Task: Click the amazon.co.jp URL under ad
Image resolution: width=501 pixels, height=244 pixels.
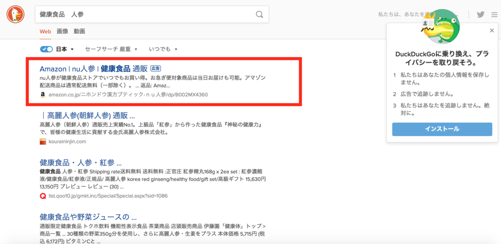Action: [129, 95]
